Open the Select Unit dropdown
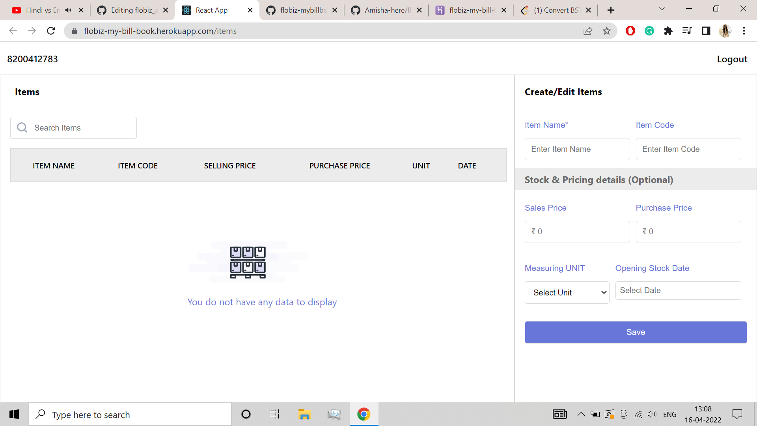This screenshot has height=426, width=757. point(567,292)
